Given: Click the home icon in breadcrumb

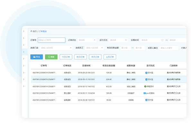Looking at the screenshot, I should [x=31, y=31].
